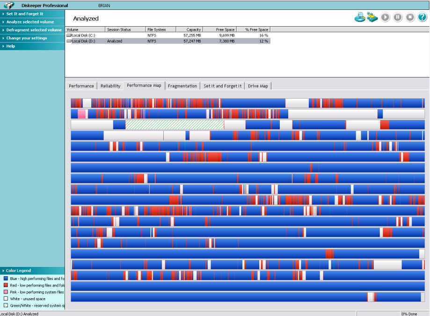Click the Blue - high performing files legend text
Viewport: 430px width, 316px height.
coord(37,279)
